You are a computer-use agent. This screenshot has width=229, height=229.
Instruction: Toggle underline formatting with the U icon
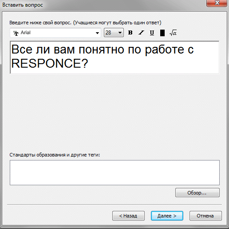pos(152,33)
